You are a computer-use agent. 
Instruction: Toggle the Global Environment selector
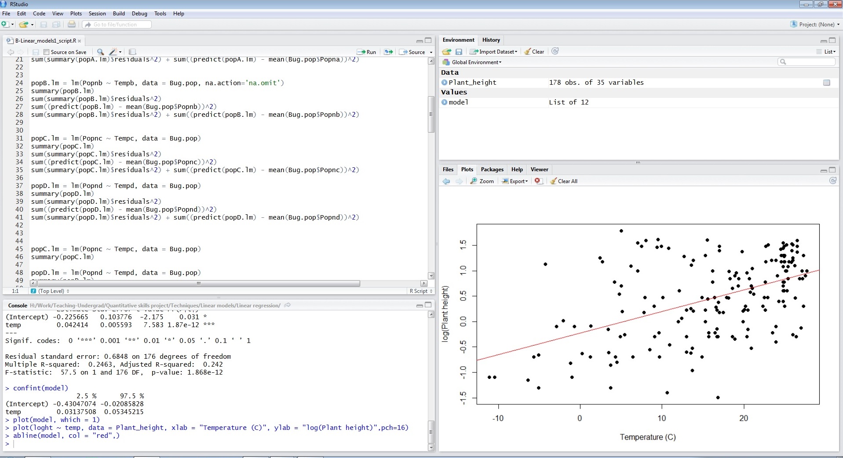point(472,62)
